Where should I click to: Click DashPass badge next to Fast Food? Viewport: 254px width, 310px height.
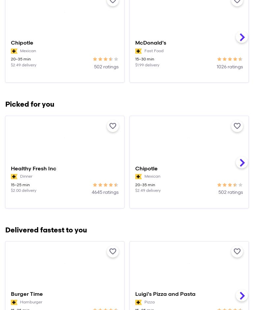coord(139,51)
